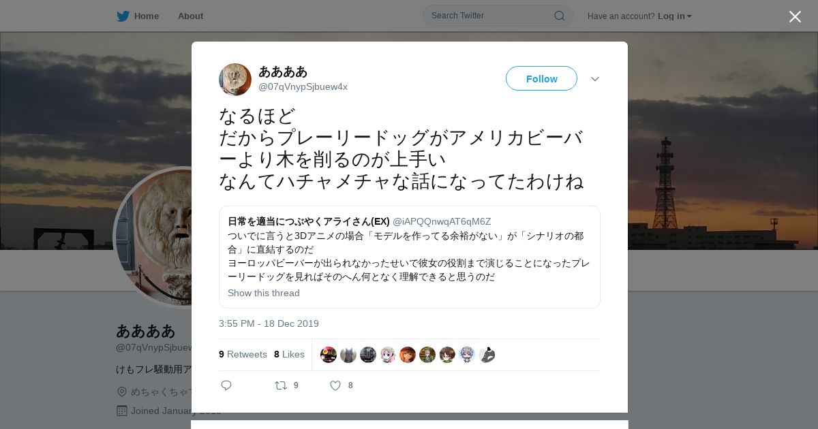Like the tweet with the heart icon
This screenshot has width=818, height=429.
(x=335, y=385)
